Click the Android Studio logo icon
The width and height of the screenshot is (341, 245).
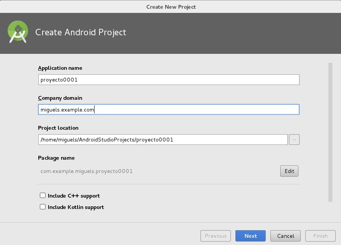[18, 32]
